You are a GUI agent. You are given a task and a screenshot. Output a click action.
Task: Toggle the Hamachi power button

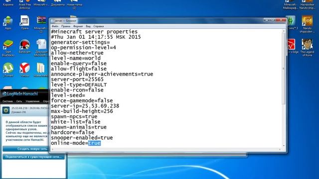[x=6, y=110]
